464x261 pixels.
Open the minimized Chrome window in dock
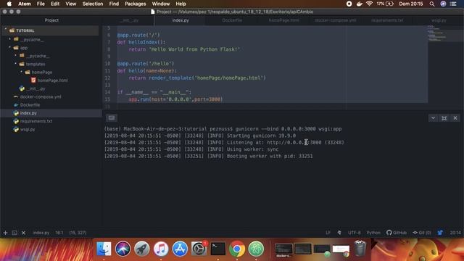341,249
